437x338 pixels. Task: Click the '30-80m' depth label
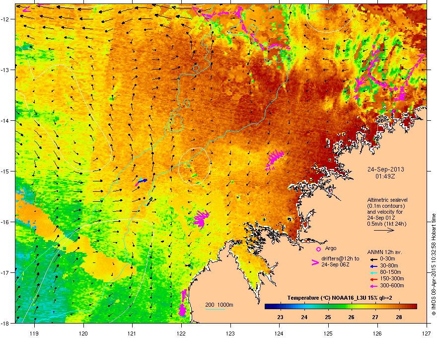pos(389,266)
